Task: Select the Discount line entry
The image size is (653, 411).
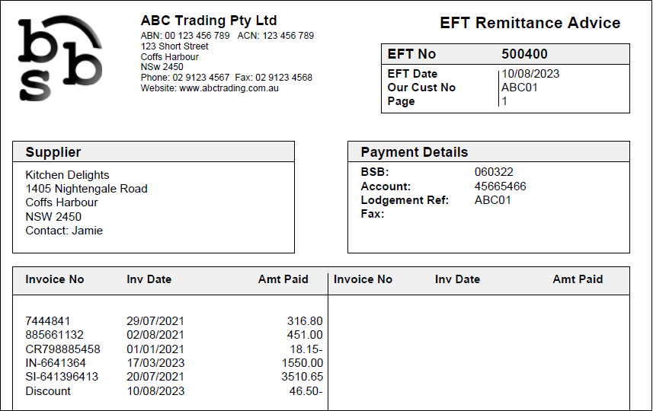Action: (48, 391)
